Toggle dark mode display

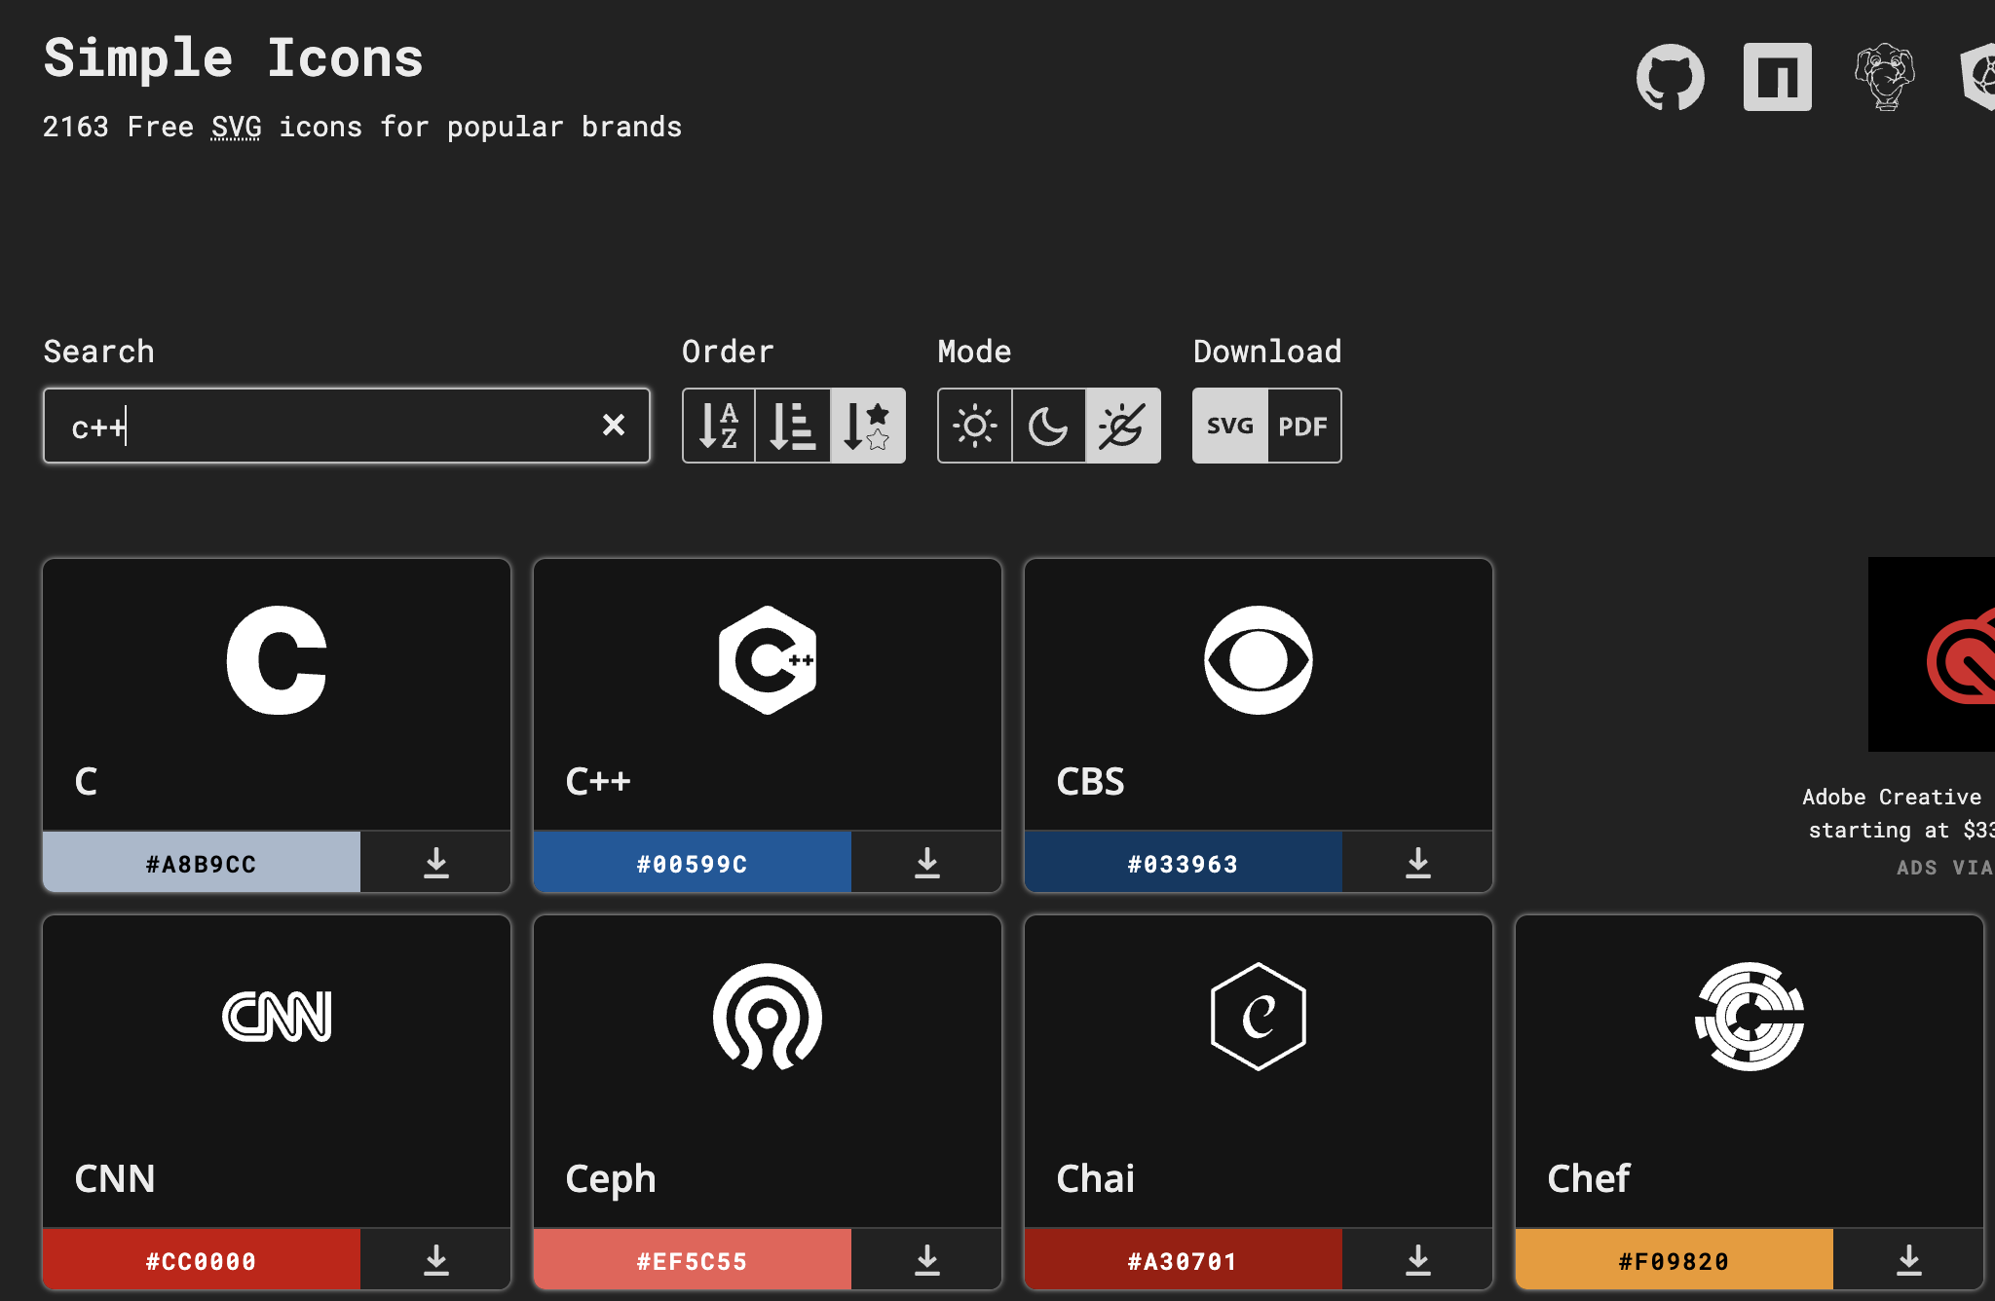pyautogui.click(x=1045, y=426)
